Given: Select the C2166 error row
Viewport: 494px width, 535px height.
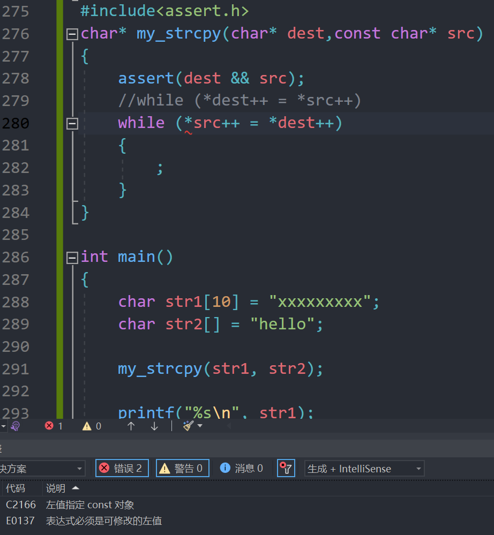Looking at the screenshot, I should 247,504.
